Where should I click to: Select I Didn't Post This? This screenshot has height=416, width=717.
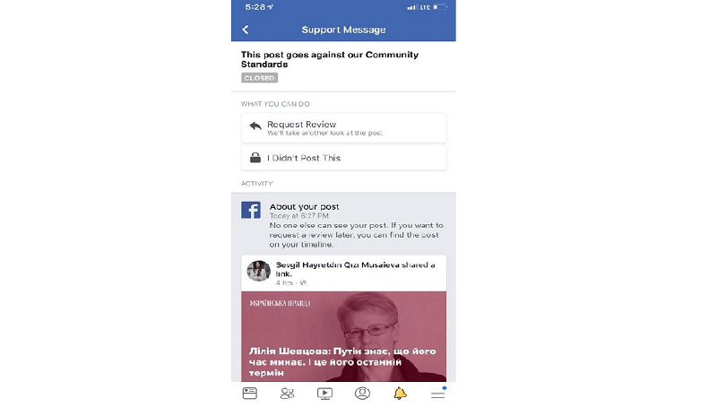[343, 158]
